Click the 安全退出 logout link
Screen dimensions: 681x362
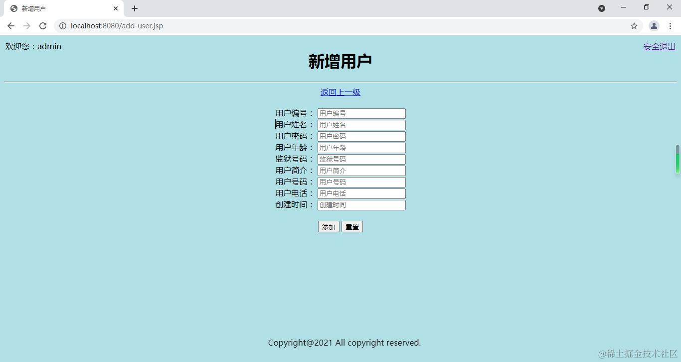coord(658,46)
